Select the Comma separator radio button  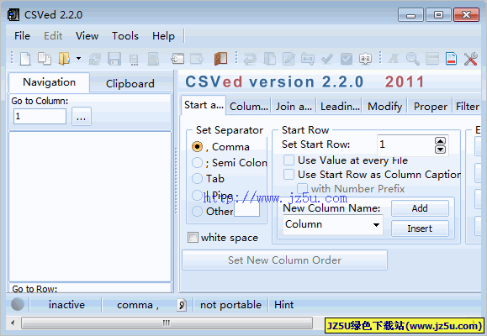pyautogui.click(x=197, y=146)
